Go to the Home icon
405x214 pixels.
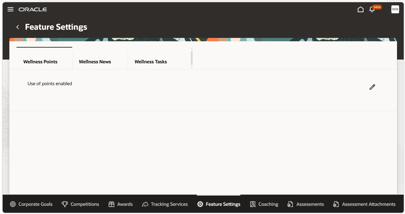[x=361, y=9]
